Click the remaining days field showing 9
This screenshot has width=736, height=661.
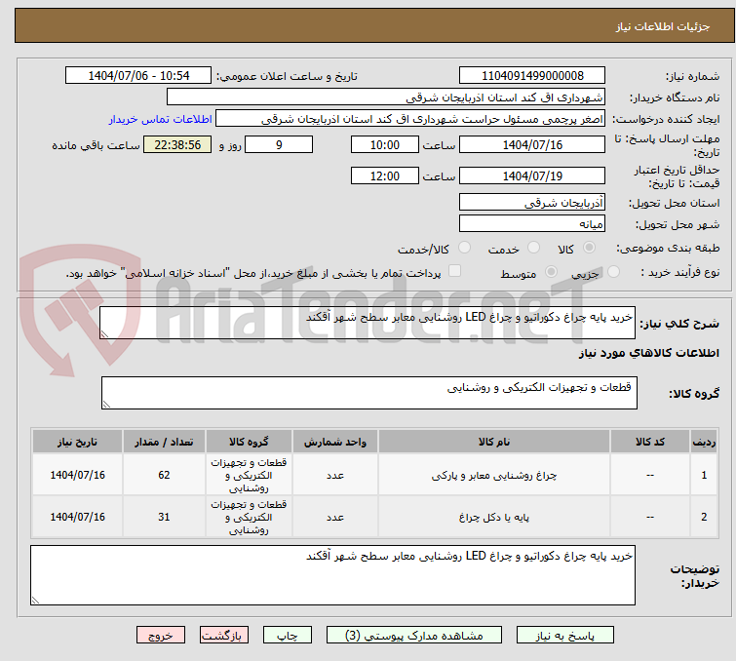(279, 144)
